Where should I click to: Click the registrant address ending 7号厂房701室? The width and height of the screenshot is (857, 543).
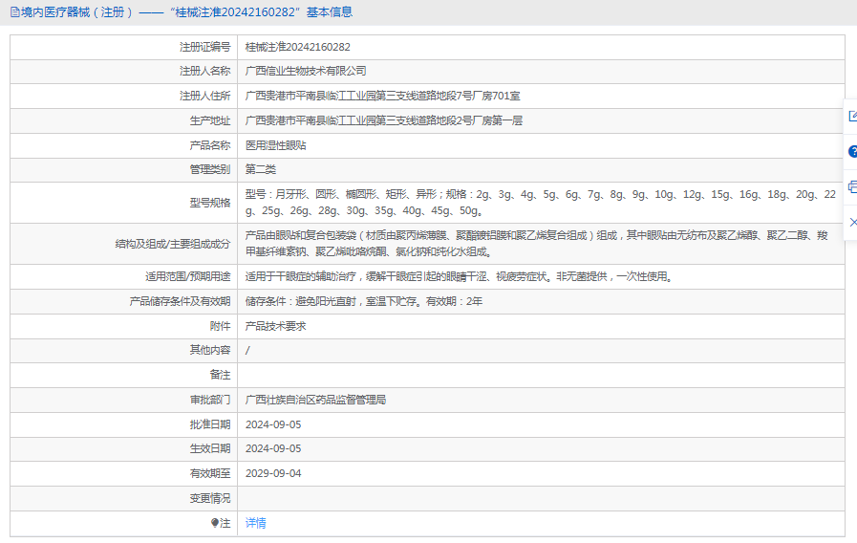point(382,96)
